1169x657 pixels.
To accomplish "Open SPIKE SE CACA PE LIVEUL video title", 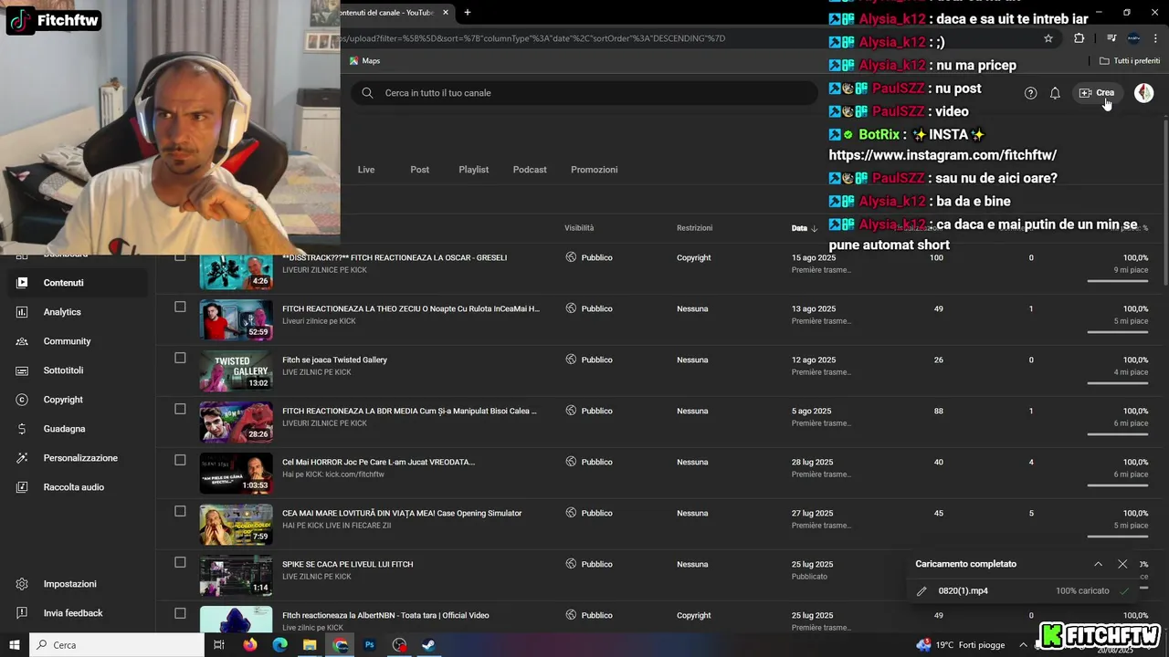I will click(x=348, y=564).
